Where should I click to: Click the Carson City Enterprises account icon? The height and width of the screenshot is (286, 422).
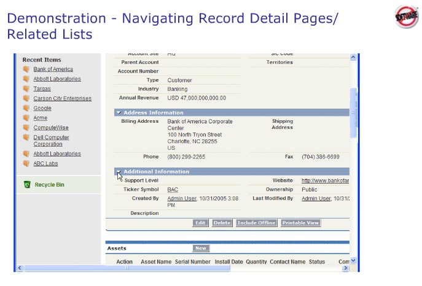pyautogui.click(x=26, y=98)
